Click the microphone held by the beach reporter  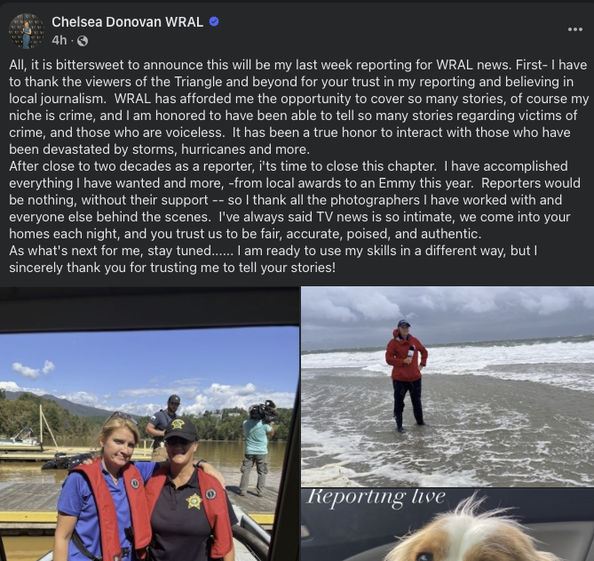410,351
